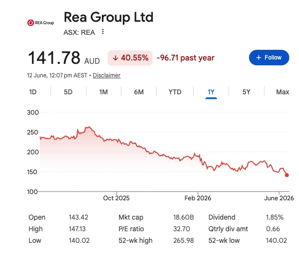Click the red current price dot on chart
Image resolution: width=299 pixels, height=253 pixels.
[x=287, y=175]
